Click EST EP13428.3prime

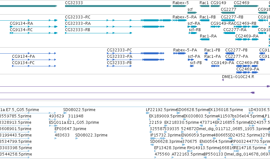point(155,151)
